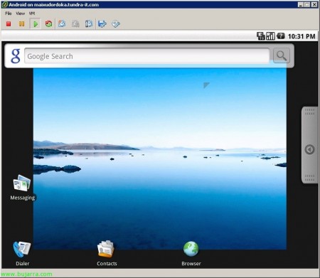The height and width of the screenshot is (278, 320).
Task: Click the 10:31 PM clock
Action: coord(302,36)
